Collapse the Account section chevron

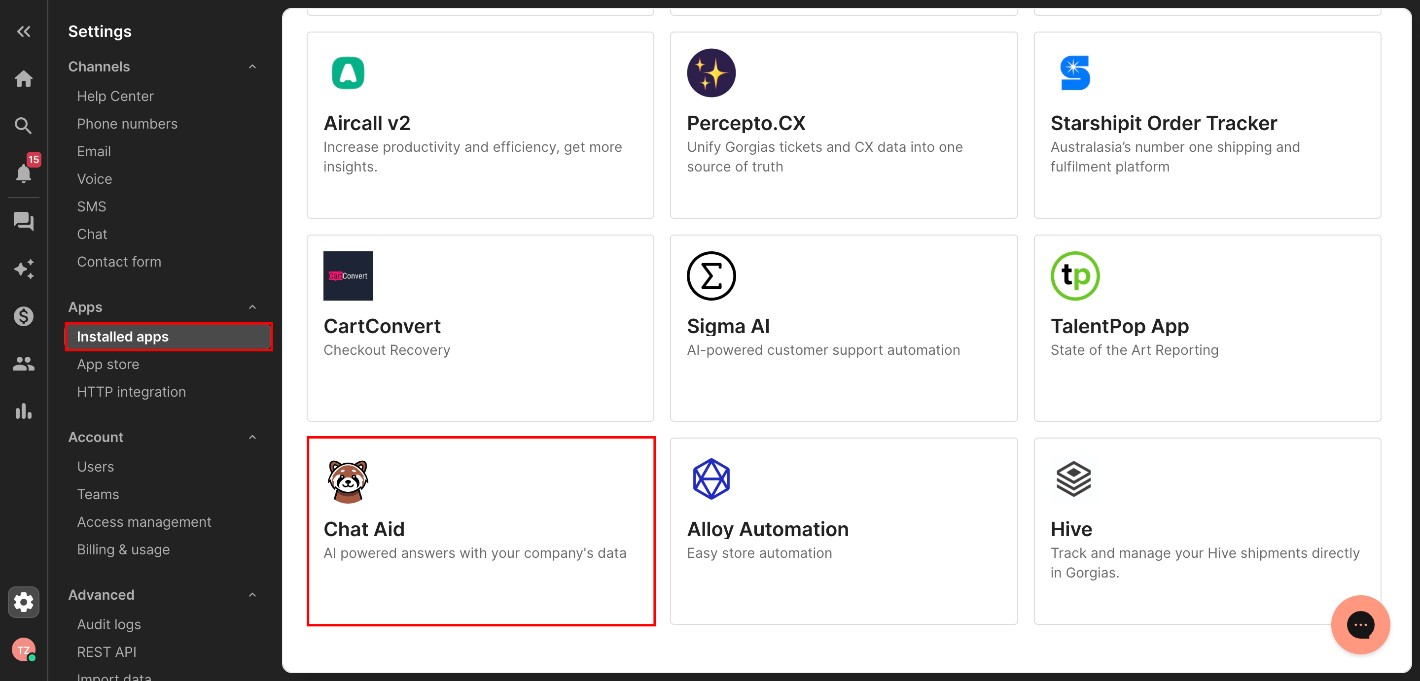(252, 437)
